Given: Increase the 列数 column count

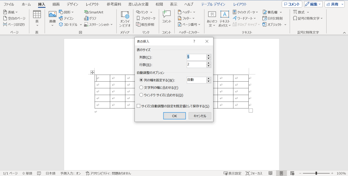Looking at the screenshot, I should click(208, 56).
